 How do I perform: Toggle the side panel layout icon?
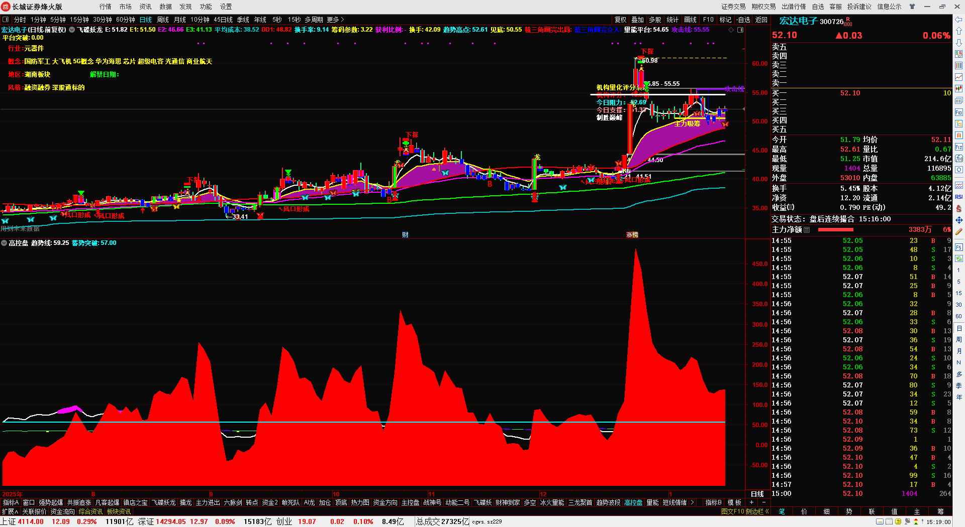(x=740, y=30)
